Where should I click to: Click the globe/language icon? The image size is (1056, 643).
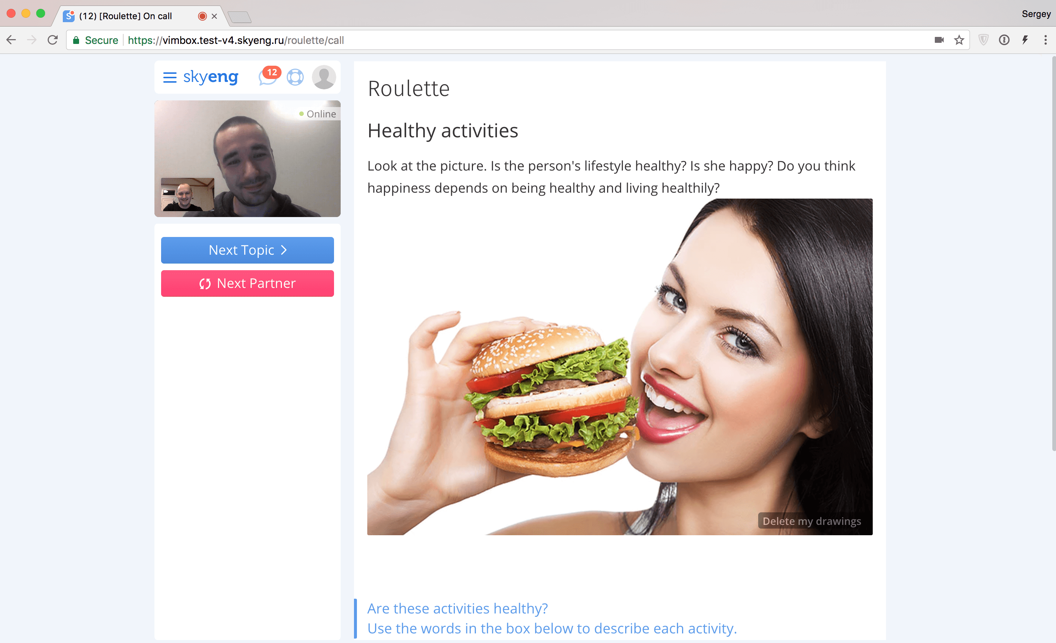coord(294,77)
